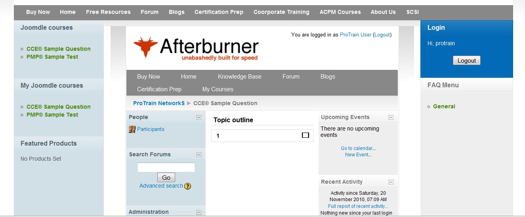The image size is (525, 217).
Task: Click the ProTrain NetworkS breadcrumb link
Action: coord(159,103)
